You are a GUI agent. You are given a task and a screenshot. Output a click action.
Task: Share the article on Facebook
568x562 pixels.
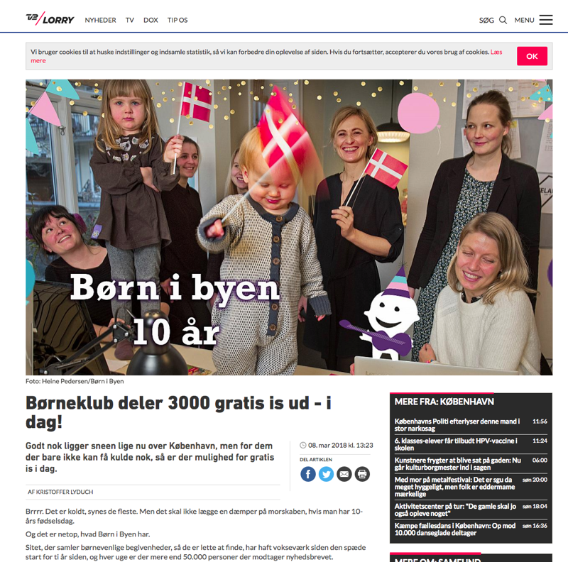308,474
